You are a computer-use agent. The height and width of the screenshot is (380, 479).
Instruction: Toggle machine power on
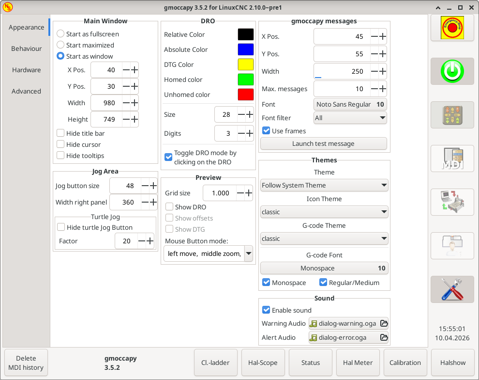[x=452, y=71]
